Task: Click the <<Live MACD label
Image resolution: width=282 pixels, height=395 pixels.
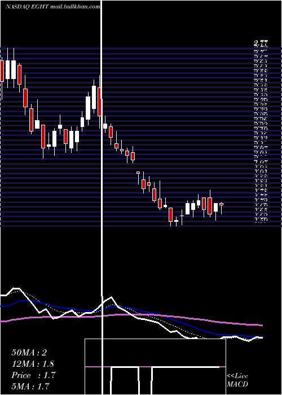Action: pos(237,380)
